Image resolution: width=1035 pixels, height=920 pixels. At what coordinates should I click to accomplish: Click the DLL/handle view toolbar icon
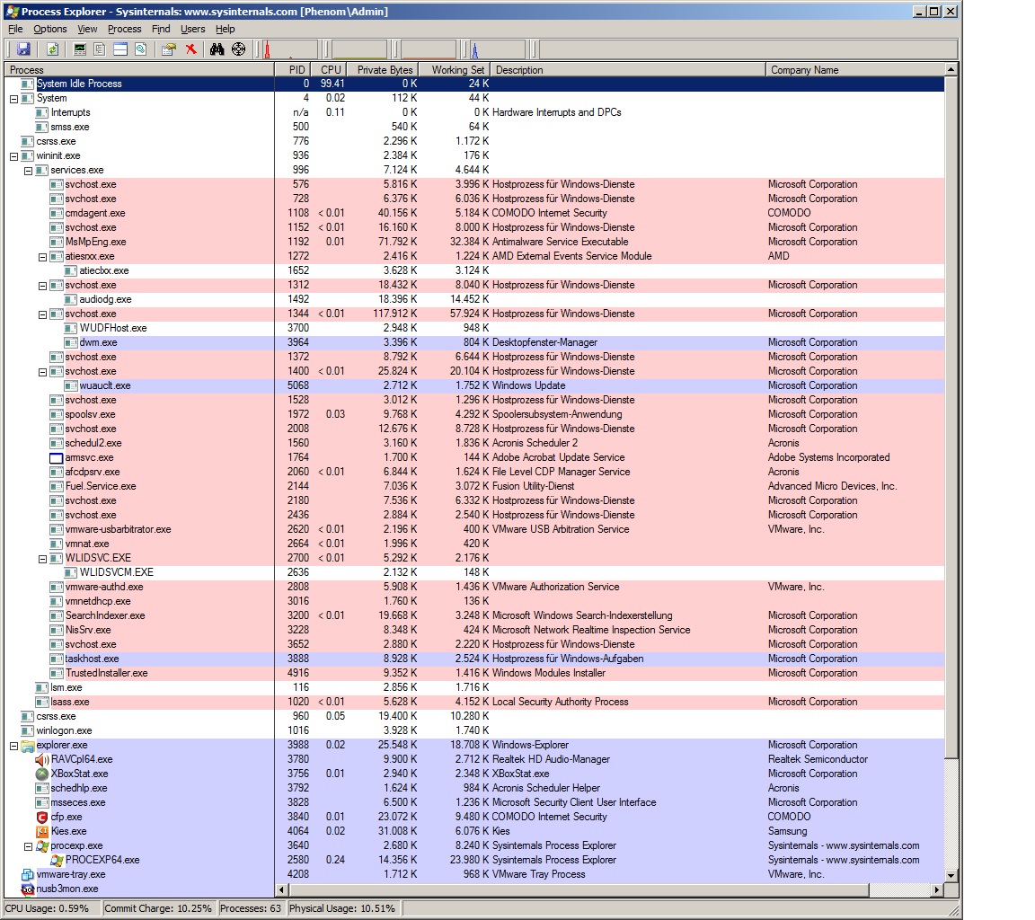pos(140,49)
